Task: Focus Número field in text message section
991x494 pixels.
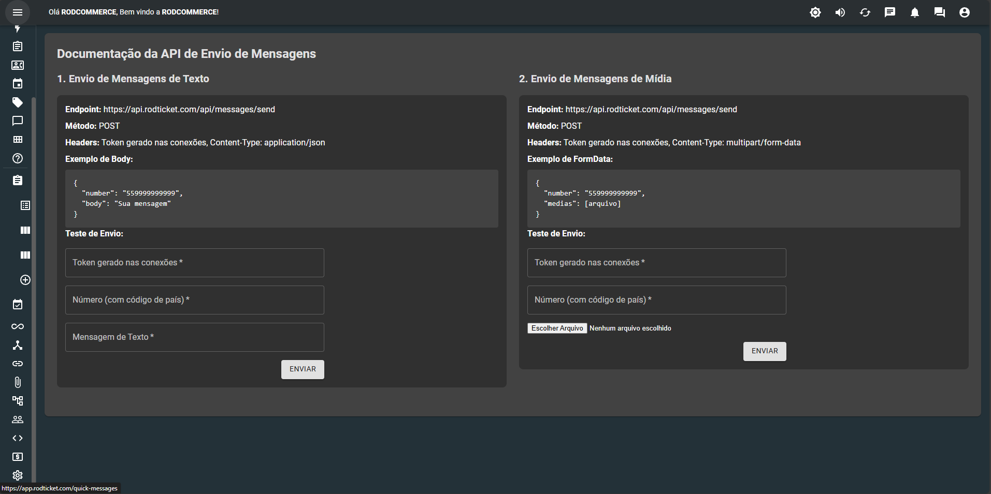Action: tap(195, 300)
